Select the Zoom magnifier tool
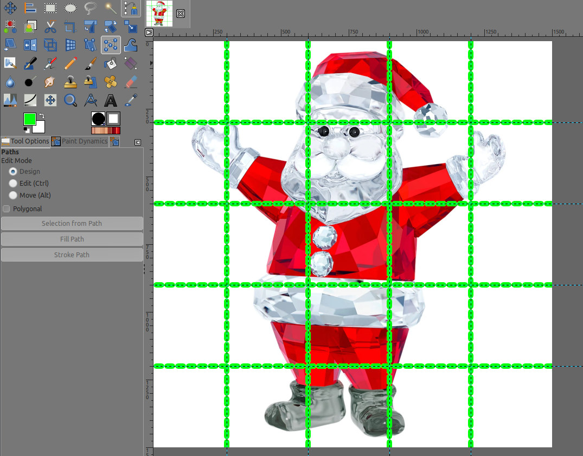Screen dimensions: 583x456 pyautogui.click(x=71, y=100)
